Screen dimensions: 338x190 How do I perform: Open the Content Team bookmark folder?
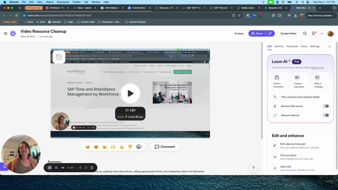pyautogui.click(x=86, y=22)
